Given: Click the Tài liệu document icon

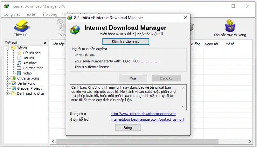Looking at the screenshot, I should 19,58.
